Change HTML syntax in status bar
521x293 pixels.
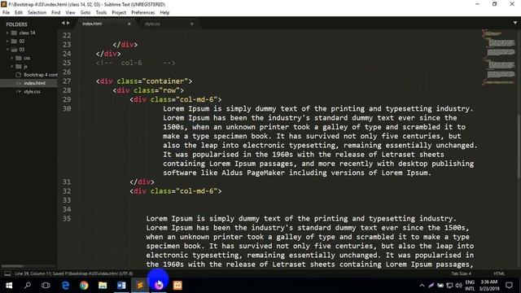(499, 273)
